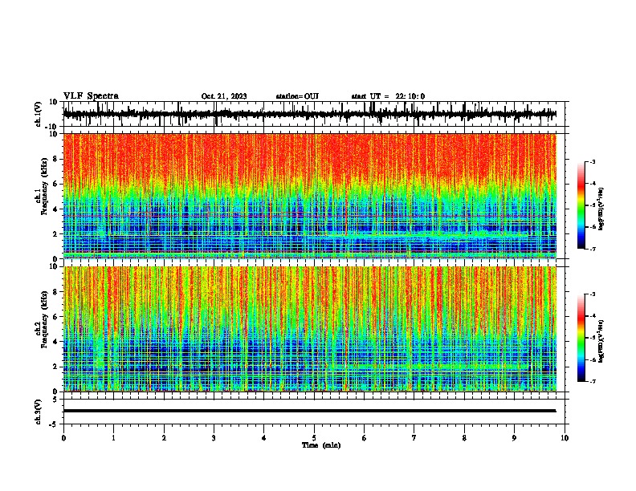The image size is (636, 491).
Task: Select the date text "Oct. 21, 2023"
Action: pyautogui.click(x=224, y=96)
